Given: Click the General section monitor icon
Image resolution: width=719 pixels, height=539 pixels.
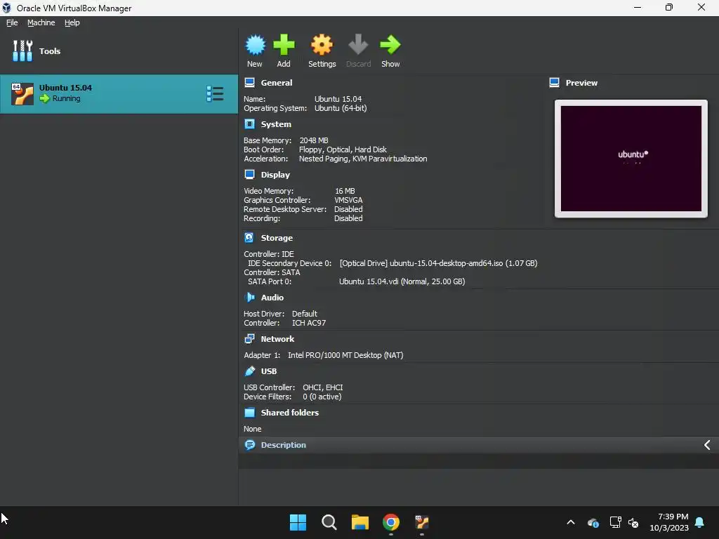Looking at the screenshot, I should pos(249,83).
